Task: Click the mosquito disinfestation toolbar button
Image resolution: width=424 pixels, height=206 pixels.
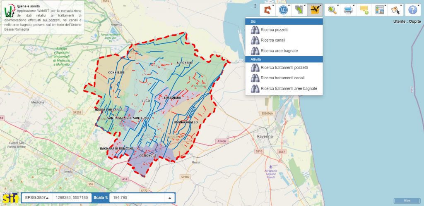Action: pos(314,9)
